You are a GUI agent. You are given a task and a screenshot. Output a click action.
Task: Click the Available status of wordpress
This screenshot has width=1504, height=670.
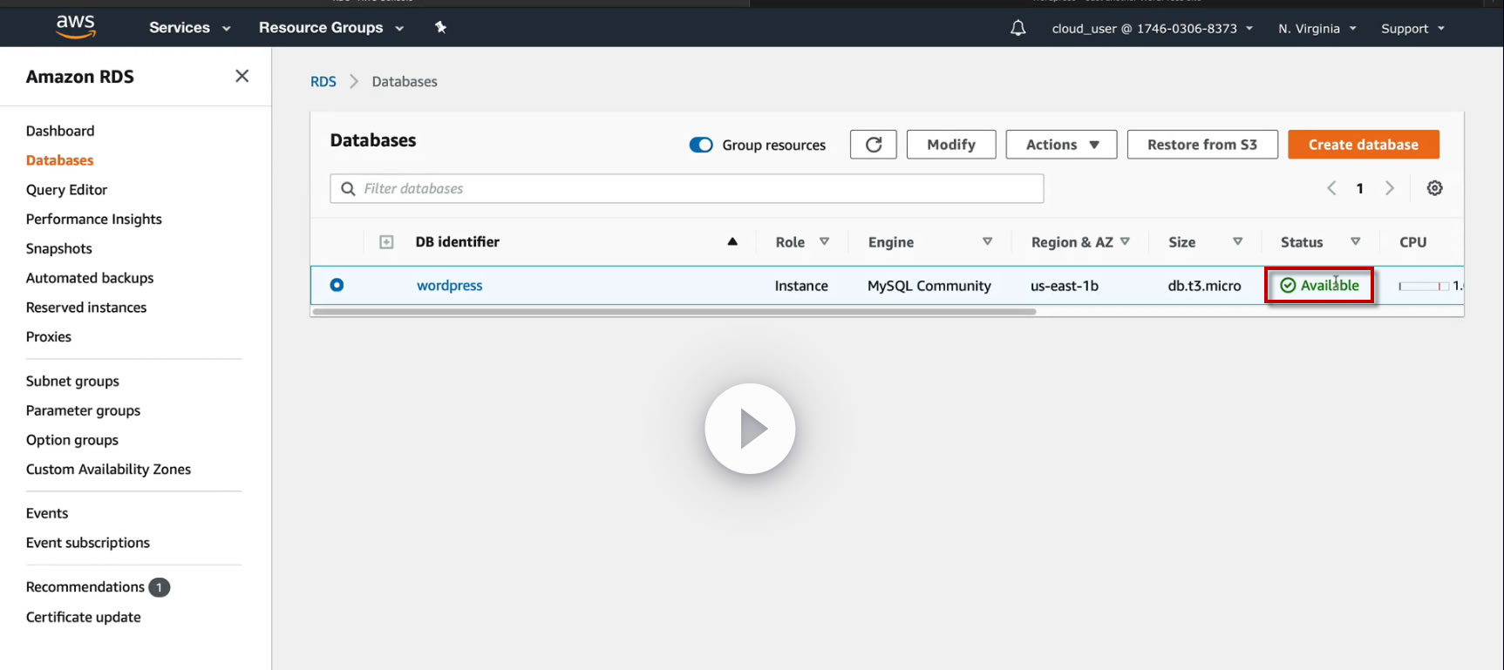pyautogui.click(x=1319, y=285)
